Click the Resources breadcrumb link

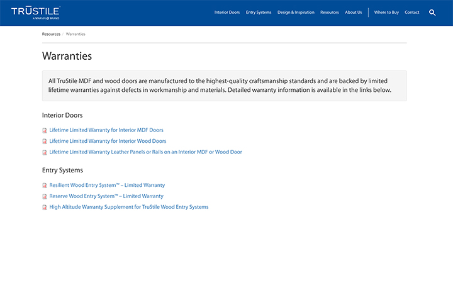[x=51, y=34]
